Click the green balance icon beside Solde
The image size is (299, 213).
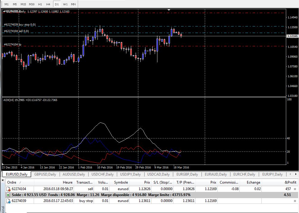pyautogui.click(x=8, y=195)
